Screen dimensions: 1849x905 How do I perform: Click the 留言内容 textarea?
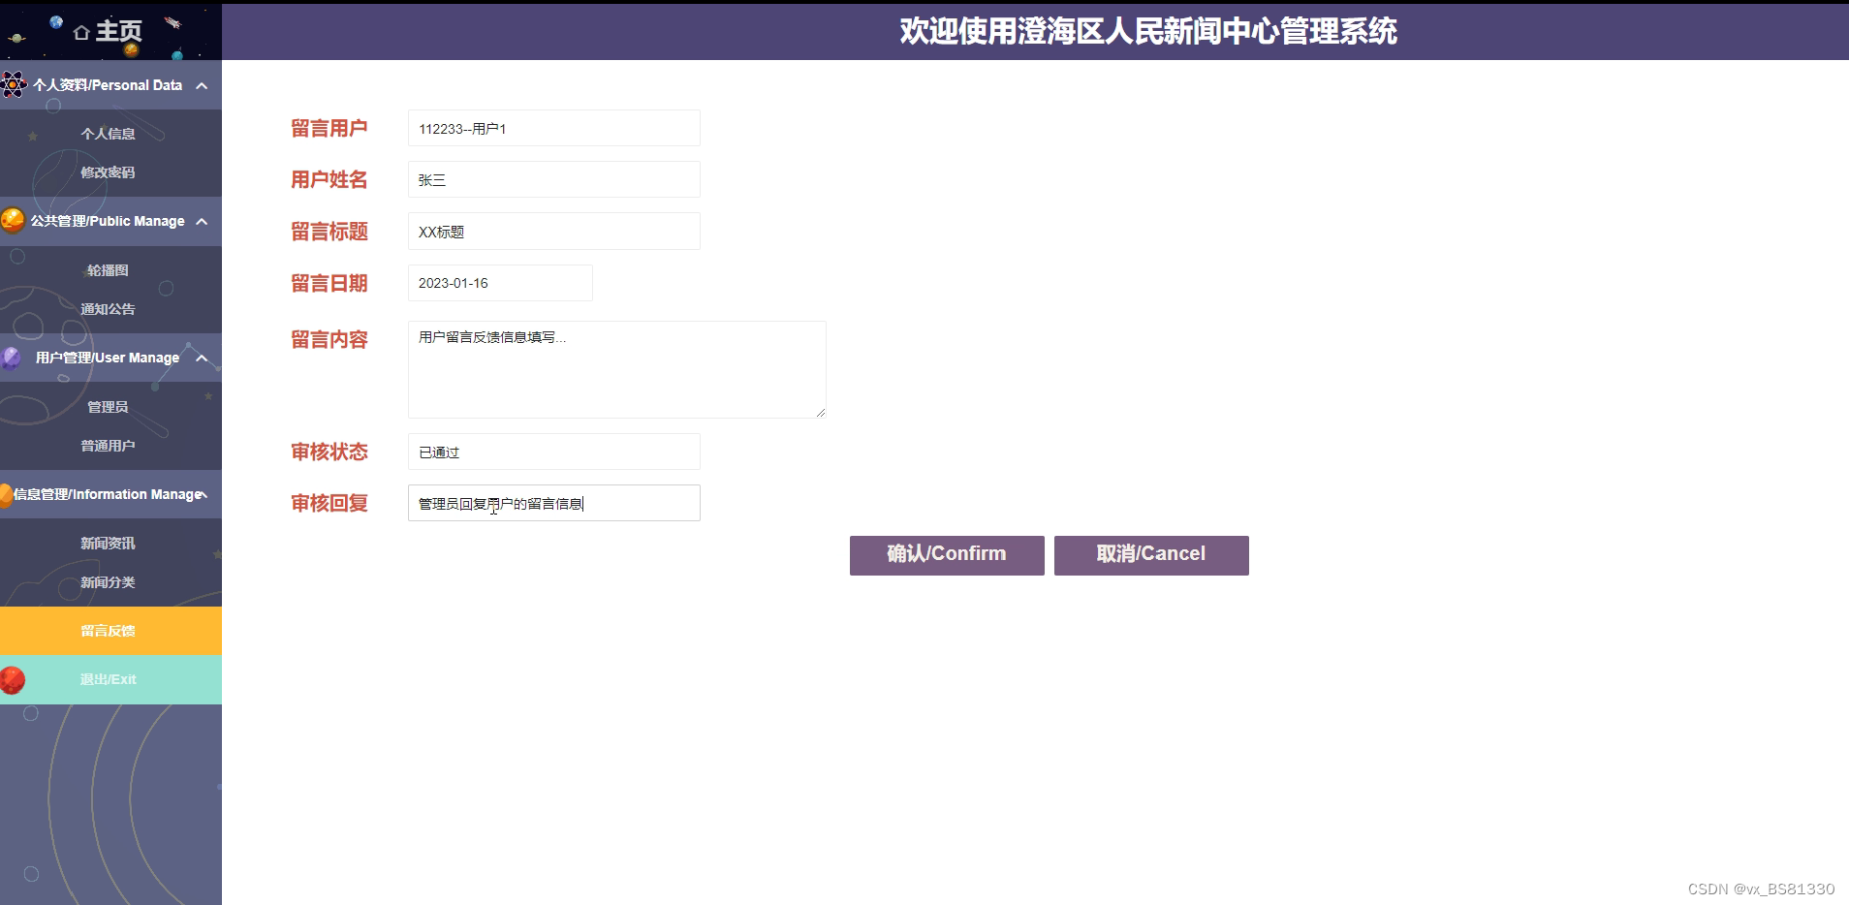click(x=617, y=369)
